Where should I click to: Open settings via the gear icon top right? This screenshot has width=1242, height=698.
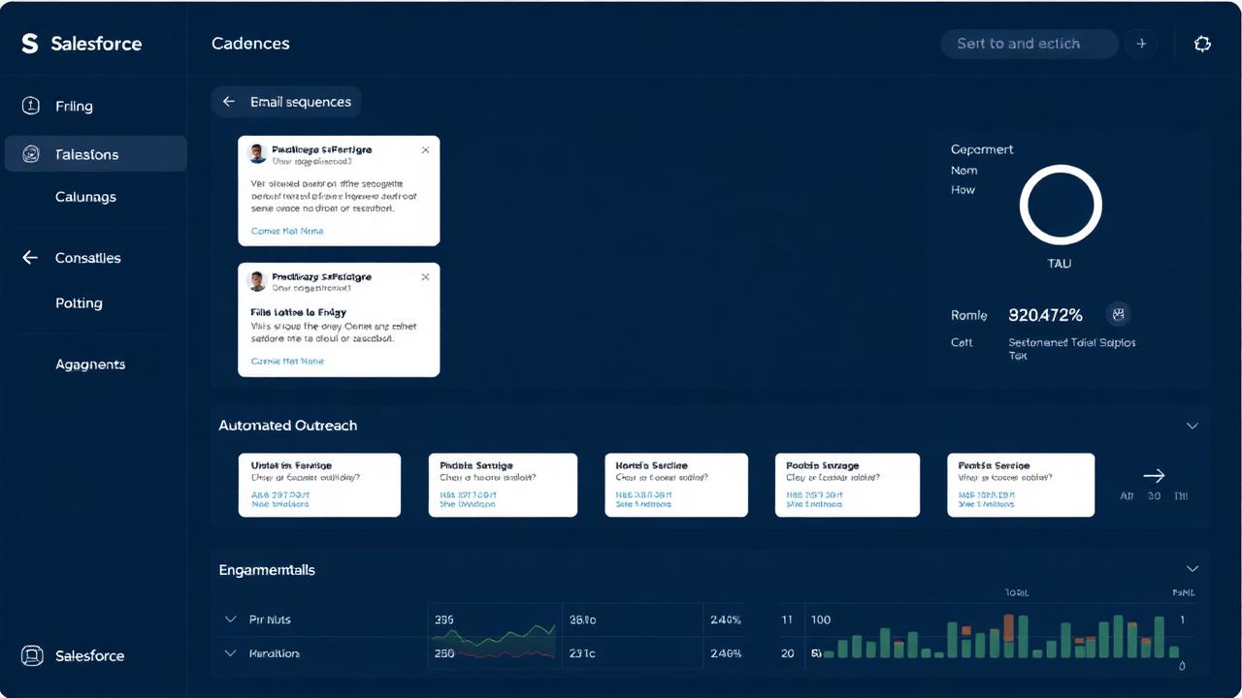tap(1202, 44)
